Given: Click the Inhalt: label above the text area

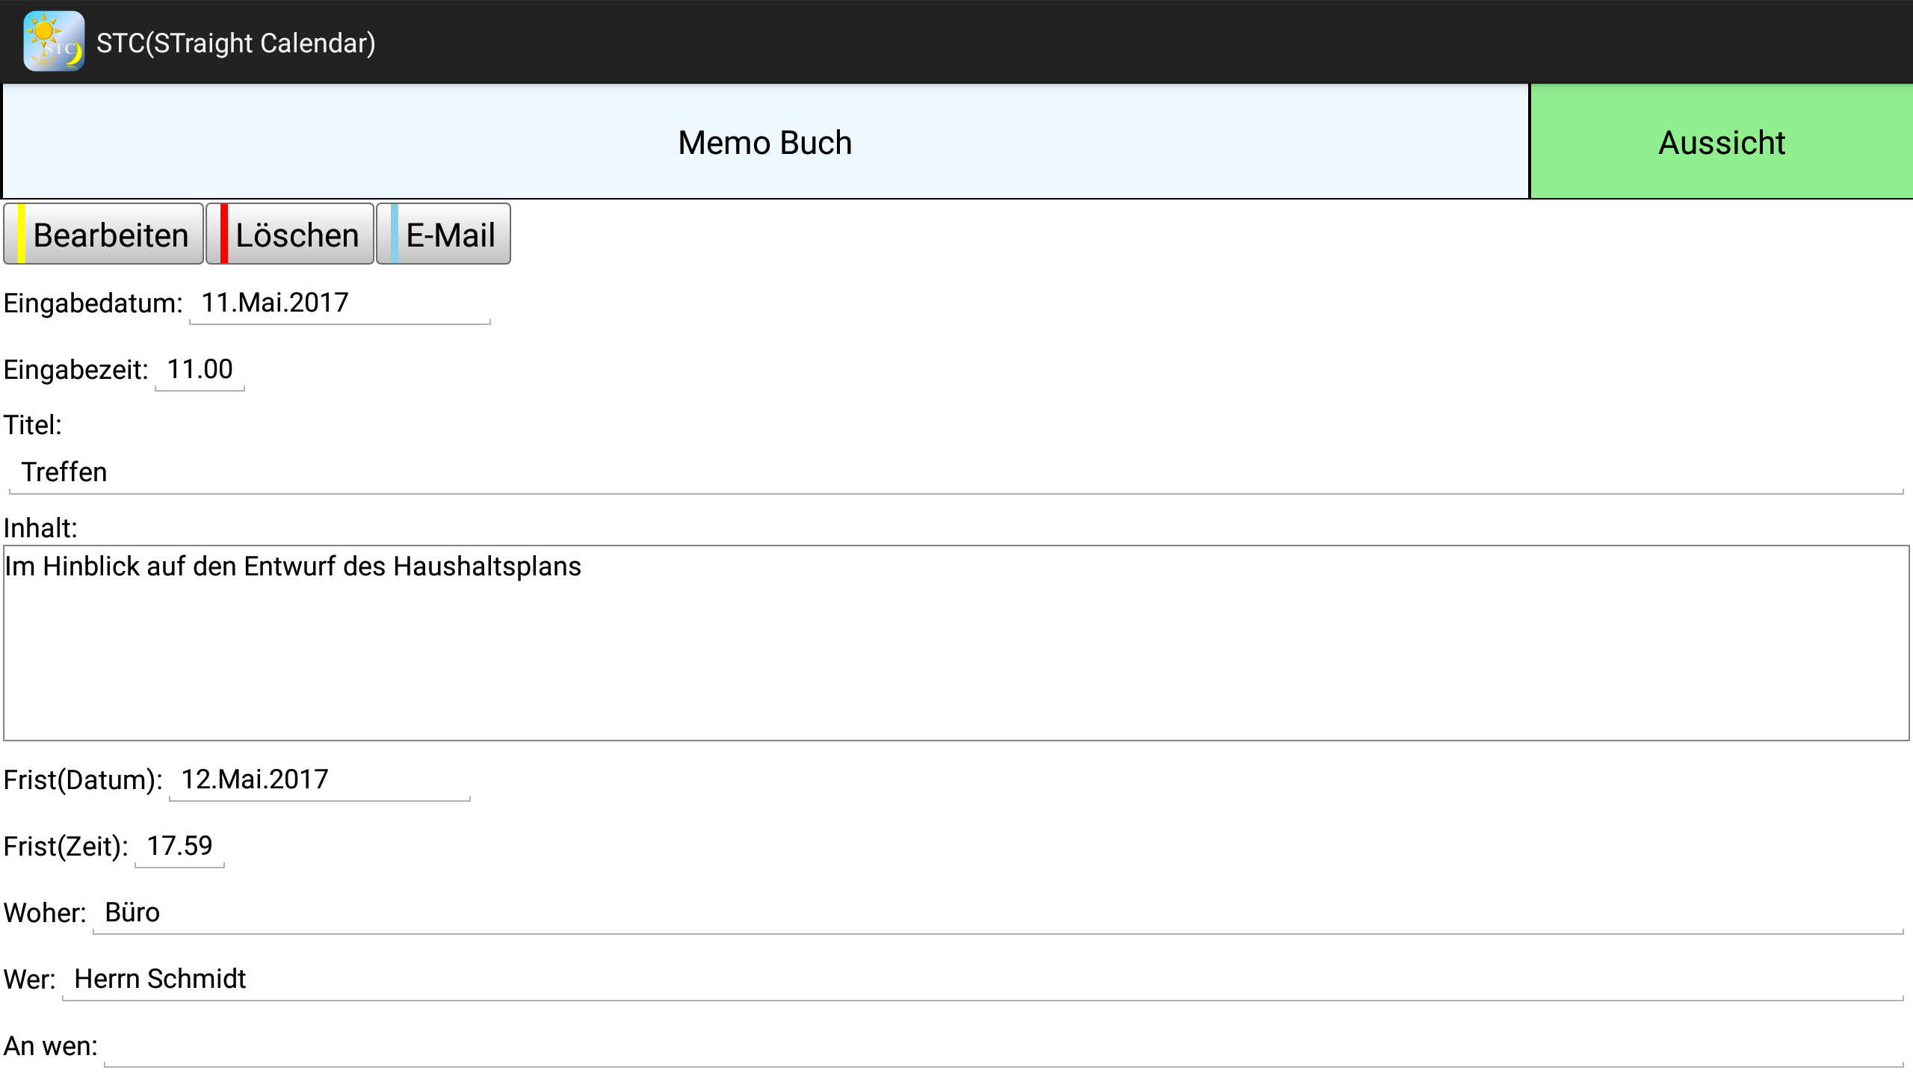Looking at the screenshot, I should coord(40,528).
